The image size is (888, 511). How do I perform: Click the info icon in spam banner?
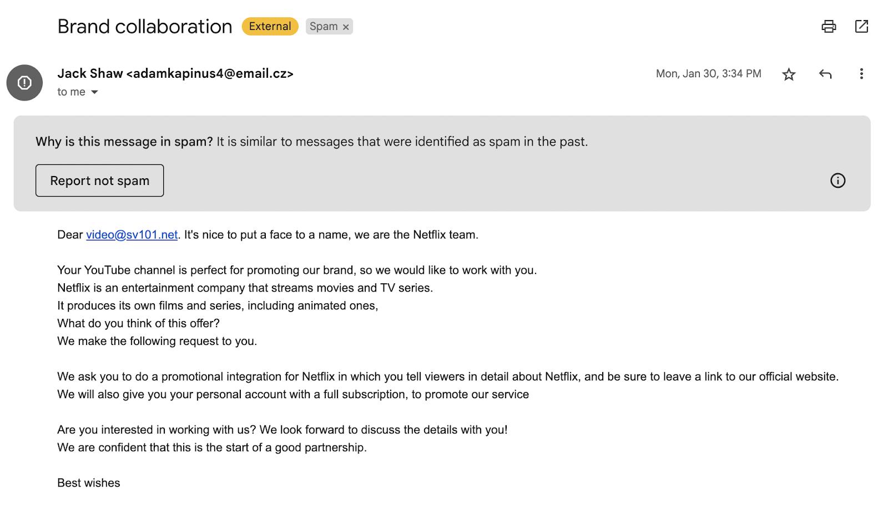(837, 181)
